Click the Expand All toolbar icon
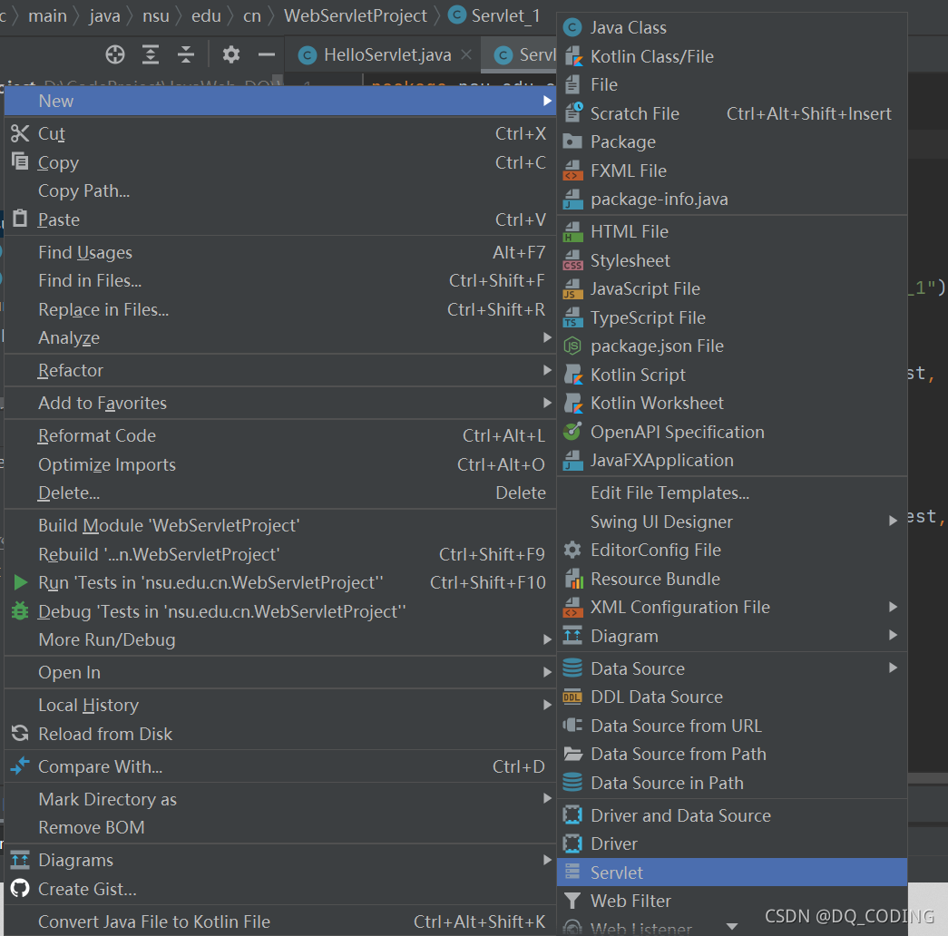Image resolution: width=948 pixels, height=936 pixels. 150,54
